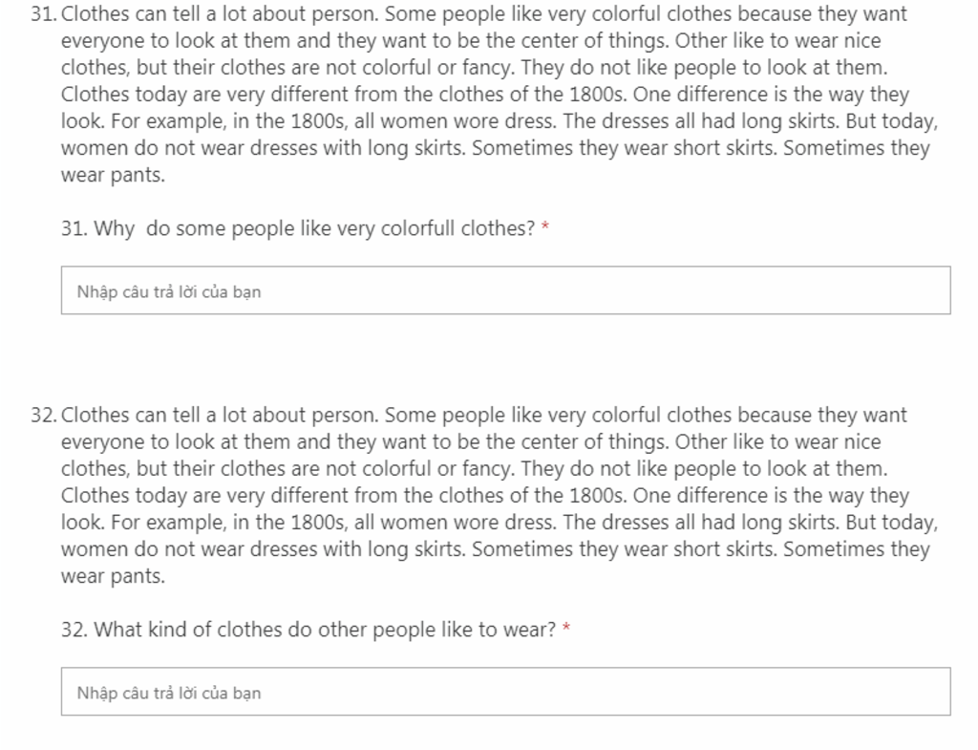Screen dimensions: 978x750
Task: Click the question 'Why do some people like very colorfull clothes?'
Action: (x=298, y=228)
